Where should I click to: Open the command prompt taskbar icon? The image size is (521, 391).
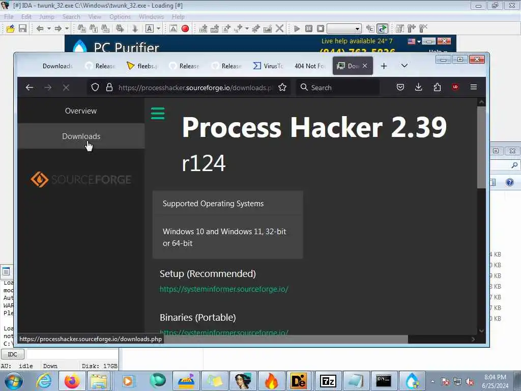click(384, 381)
